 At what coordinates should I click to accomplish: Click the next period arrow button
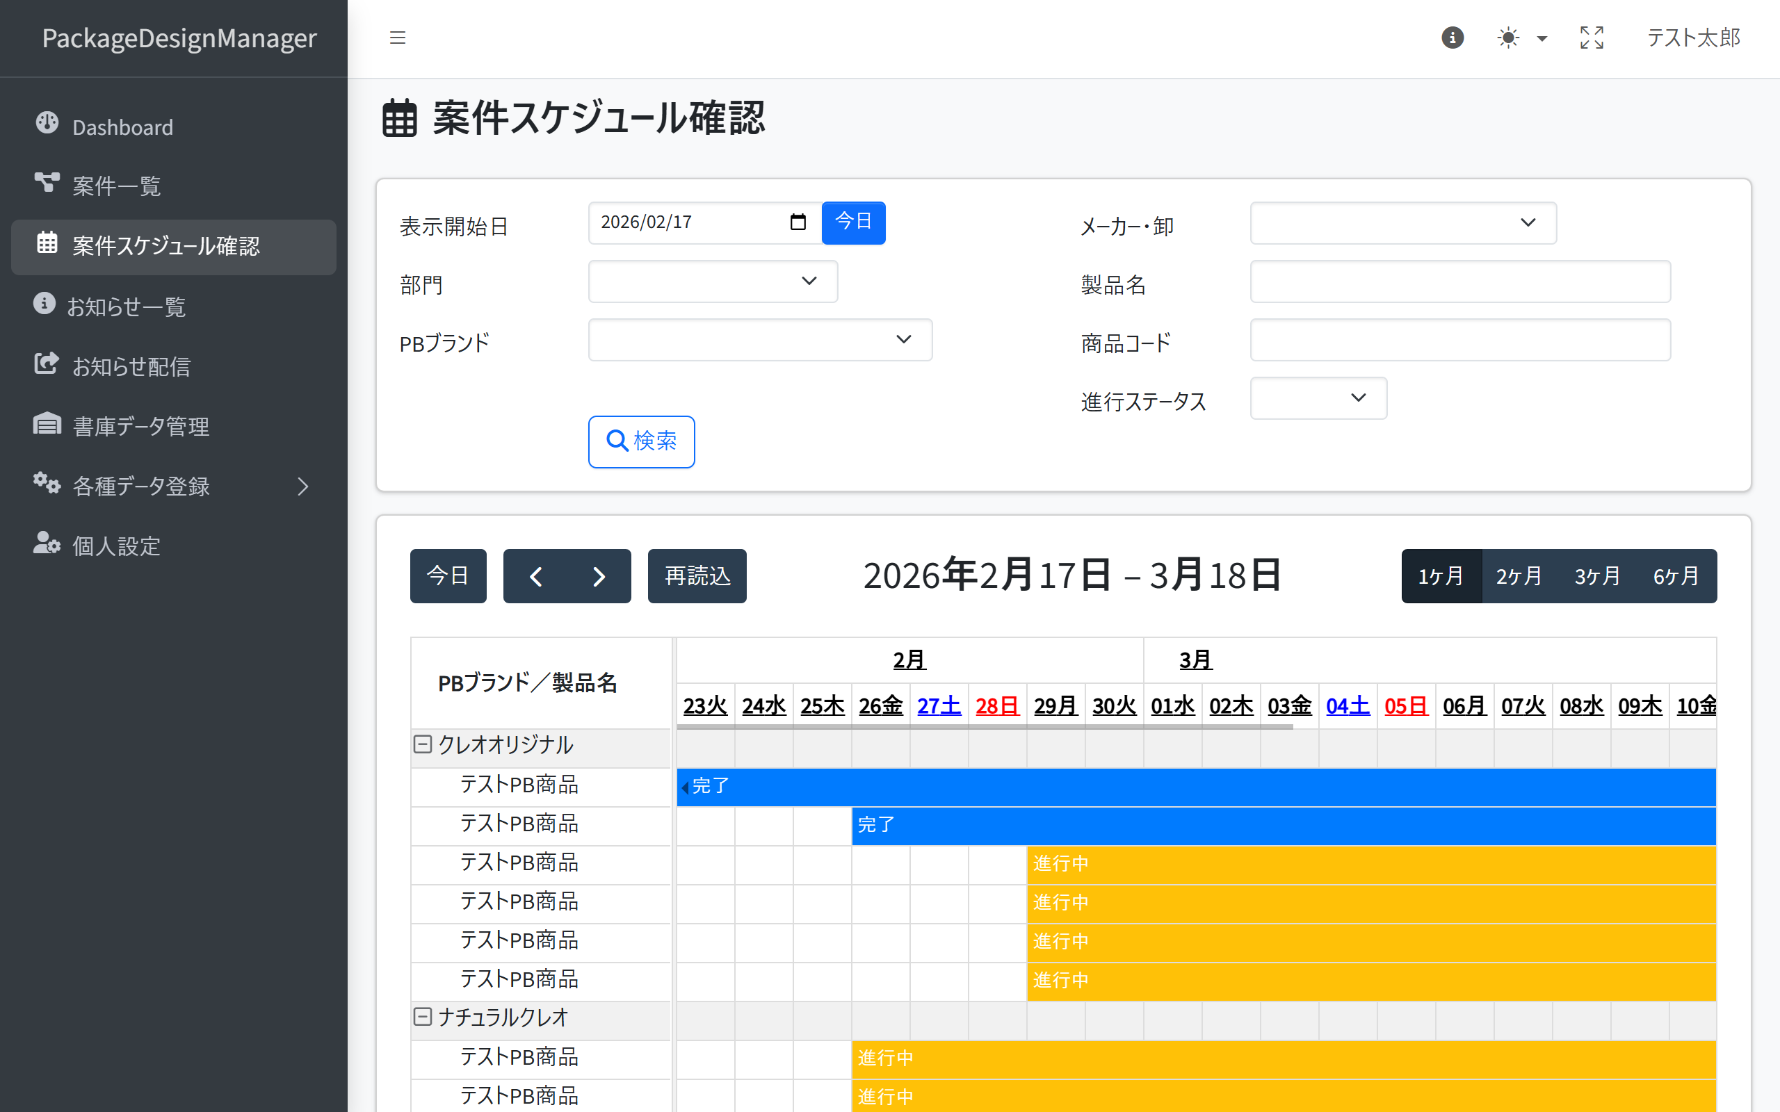(x=599, y=576)
